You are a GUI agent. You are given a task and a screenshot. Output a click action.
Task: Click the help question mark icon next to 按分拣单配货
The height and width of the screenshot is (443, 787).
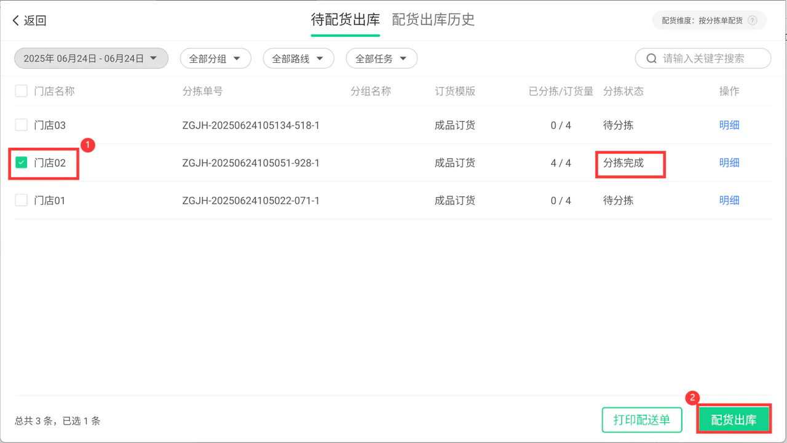click(753, 20)
